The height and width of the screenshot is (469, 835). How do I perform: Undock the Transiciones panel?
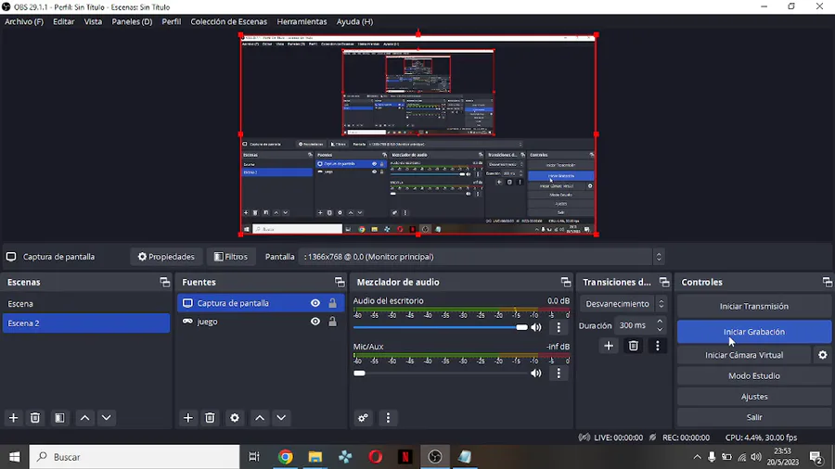pyautogui.click(x=664, y=283)
